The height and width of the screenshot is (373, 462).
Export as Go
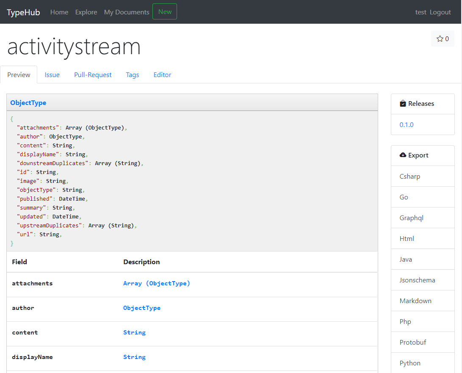pos(423,197)
